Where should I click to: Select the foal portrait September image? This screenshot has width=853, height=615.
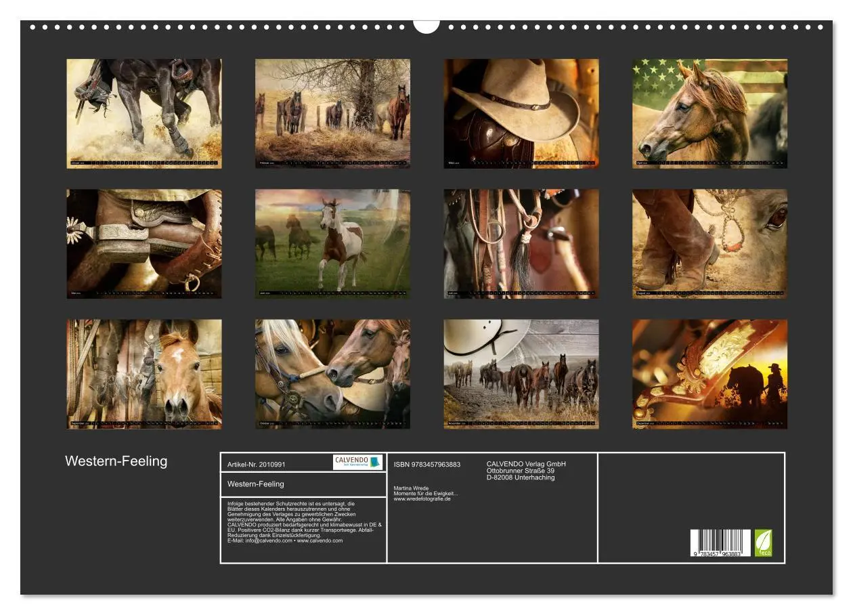click(x=144, y=376)
